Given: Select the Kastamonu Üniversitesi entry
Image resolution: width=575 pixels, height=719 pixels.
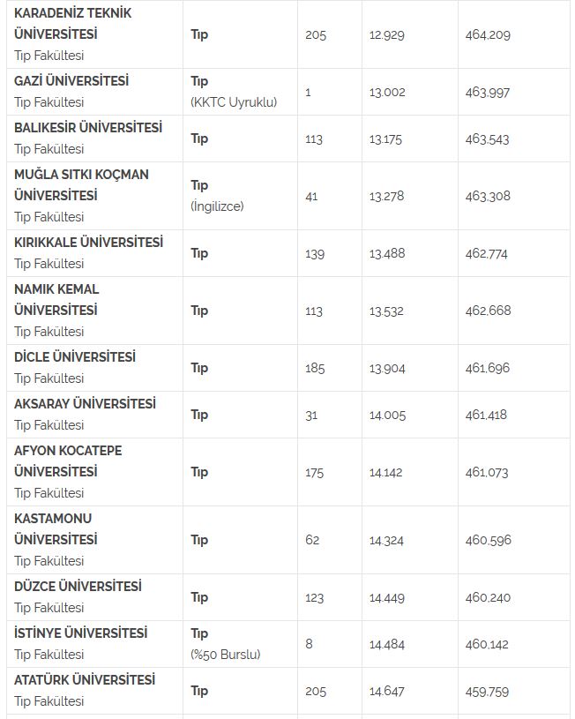Looking at the screenshot, I should click(56, 529).
